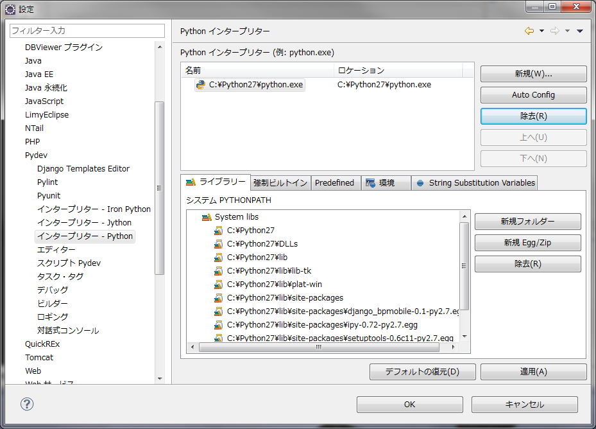Viewport: 596px width, 429px height.
Task: Open the String Substitution Variables tab
Action: [474, 183]
